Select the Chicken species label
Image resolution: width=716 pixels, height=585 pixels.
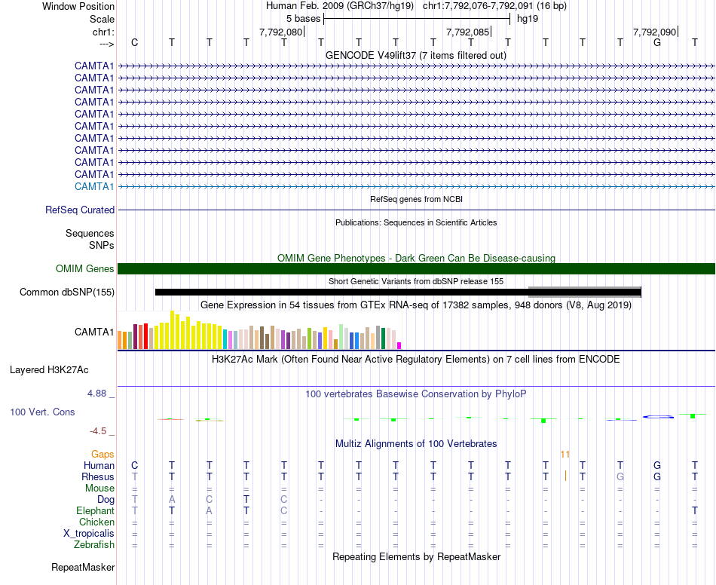click(x=96, y=522)
